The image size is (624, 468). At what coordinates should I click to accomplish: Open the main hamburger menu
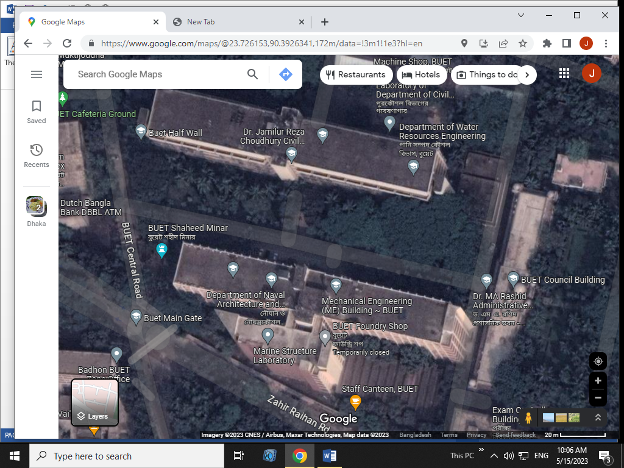37,74
